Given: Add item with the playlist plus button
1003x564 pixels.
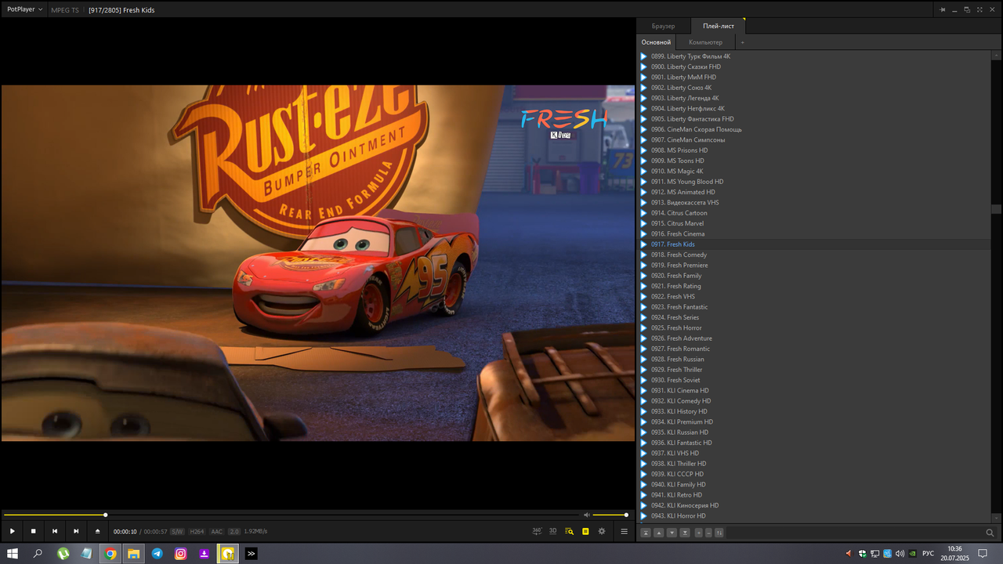Looking at the screenshot, I should pos(699,533).
